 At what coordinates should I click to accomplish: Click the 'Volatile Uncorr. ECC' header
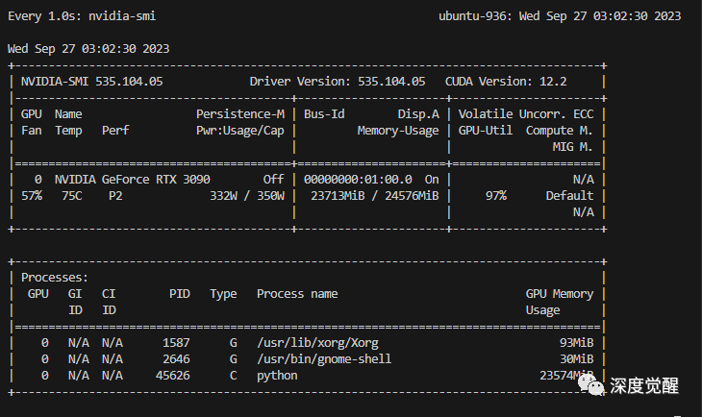526,114
